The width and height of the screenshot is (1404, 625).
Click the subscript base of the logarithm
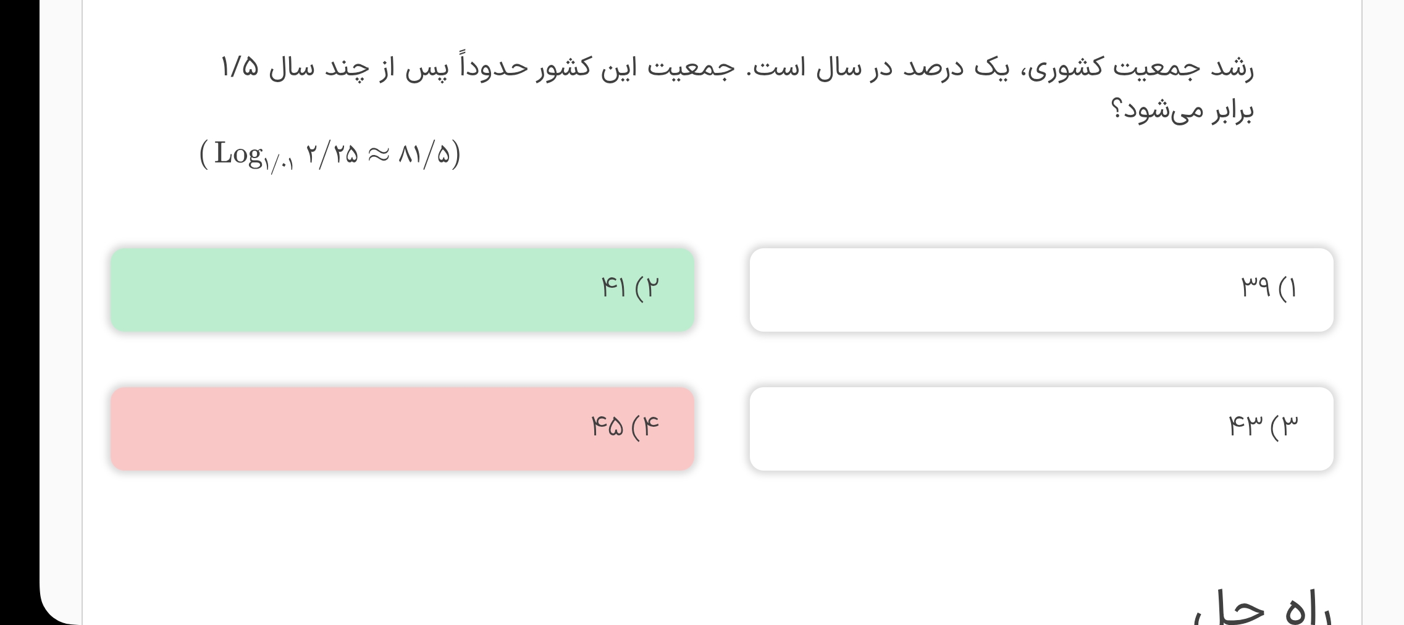click(x=278, y=164)
